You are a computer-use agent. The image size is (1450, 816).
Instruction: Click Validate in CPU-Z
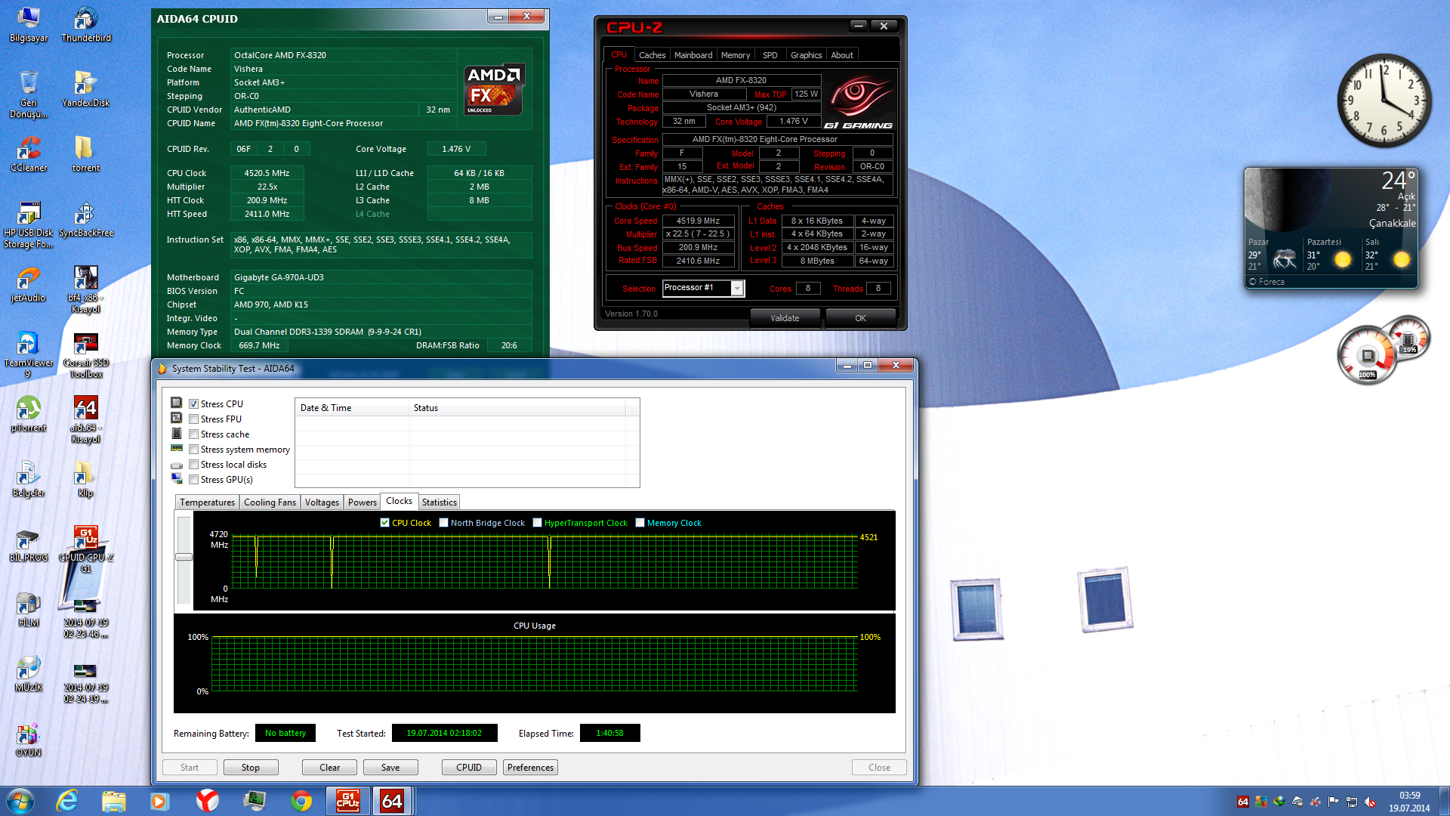pos(785,318)
